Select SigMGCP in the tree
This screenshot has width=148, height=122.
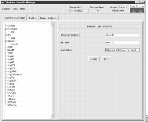click(x=11, y=69)
